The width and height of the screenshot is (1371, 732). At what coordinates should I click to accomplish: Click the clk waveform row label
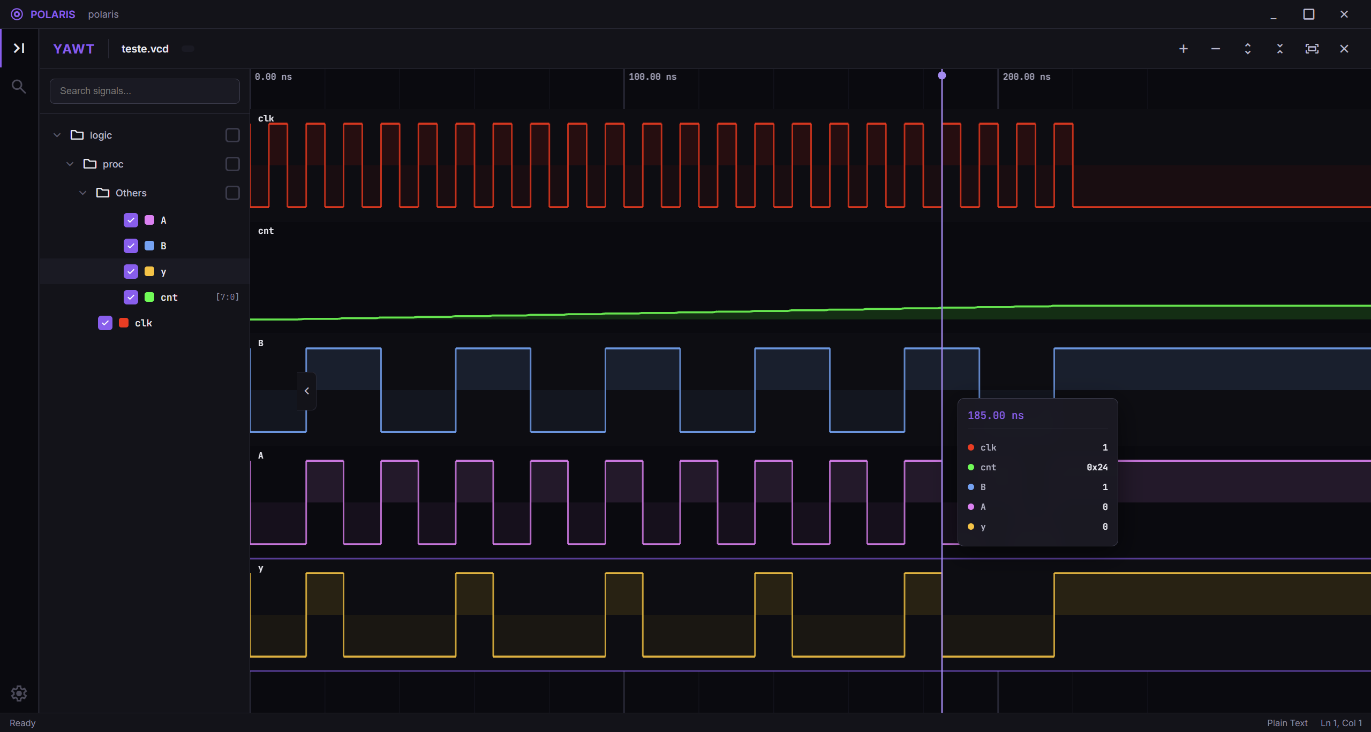[x=266, y=118]
